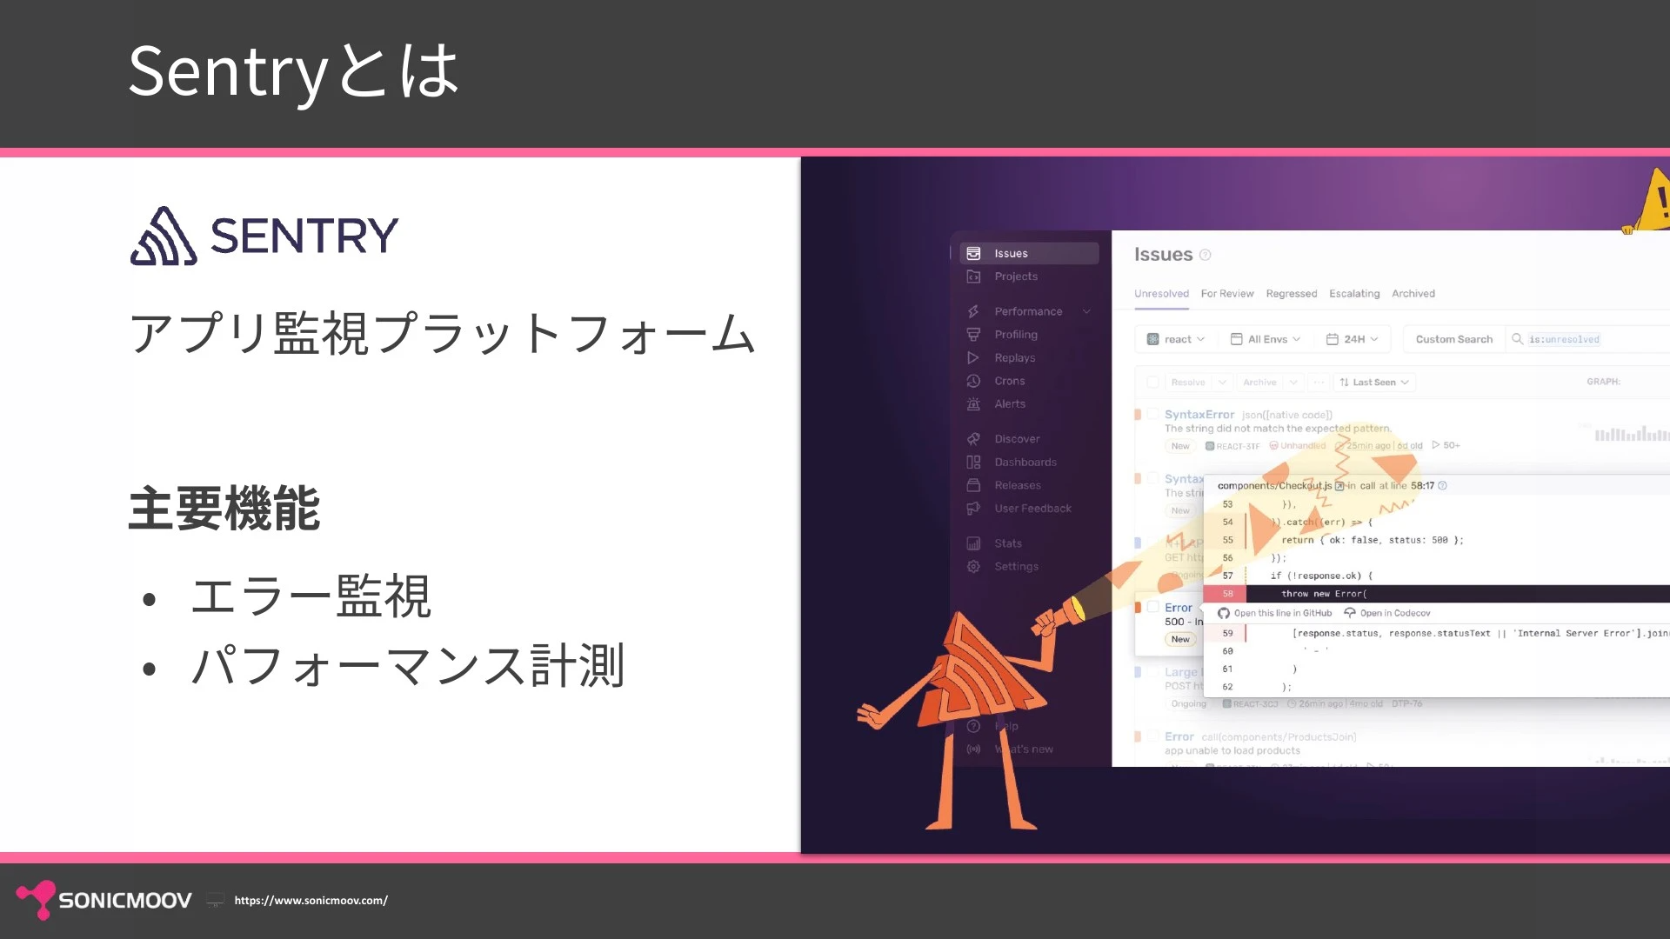Click the Performance lightning icon
The height and width of the screenshot is (939, 1670).
(x=973, y=311)
